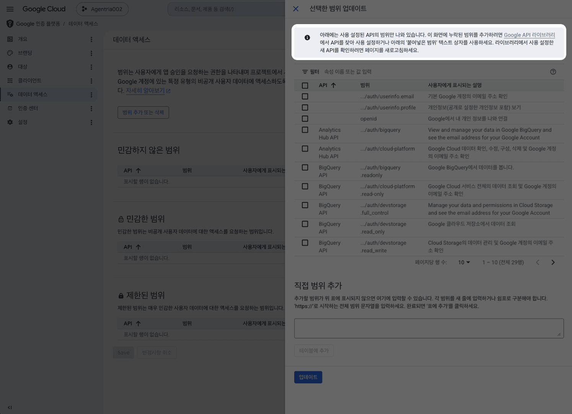Click the top search bar for resources
Viewport: 572px width, 414px height.
click(x=227, y=9)
